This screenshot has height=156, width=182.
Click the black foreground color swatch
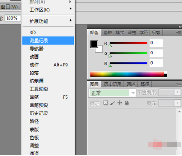coord(94,44)
